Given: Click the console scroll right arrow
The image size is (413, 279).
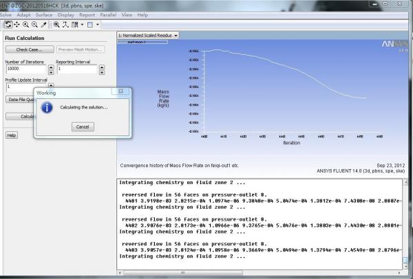Looking at the screenshot, I should click(x=399, y=273).
